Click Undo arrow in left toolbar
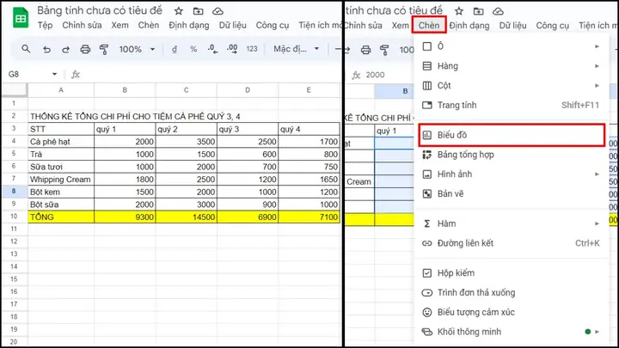This screenshot has width=619, height=348. pos(46,49)
